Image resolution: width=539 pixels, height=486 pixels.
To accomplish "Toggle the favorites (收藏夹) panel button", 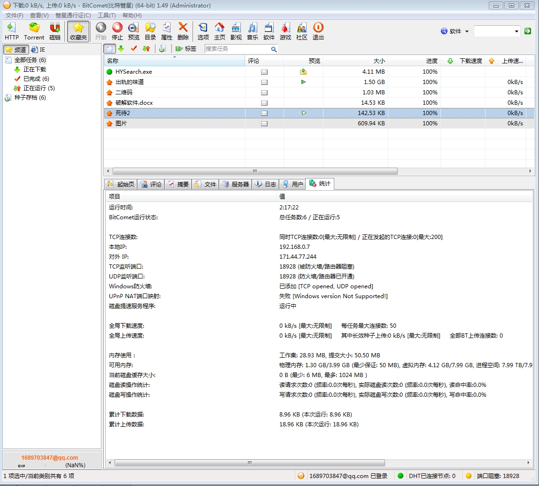I will [78, 31].
